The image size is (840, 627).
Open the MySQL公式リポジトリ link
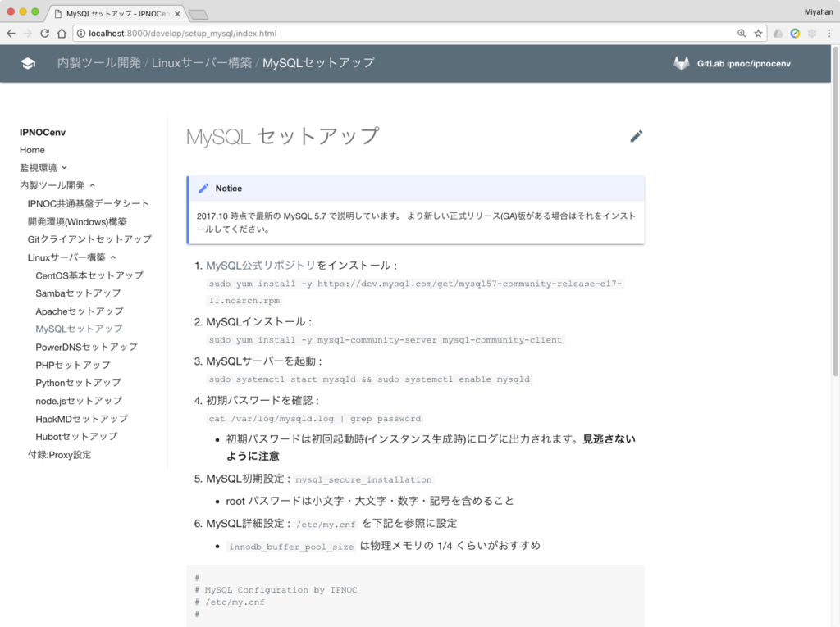pyautogui.click(x=261, y=265)
